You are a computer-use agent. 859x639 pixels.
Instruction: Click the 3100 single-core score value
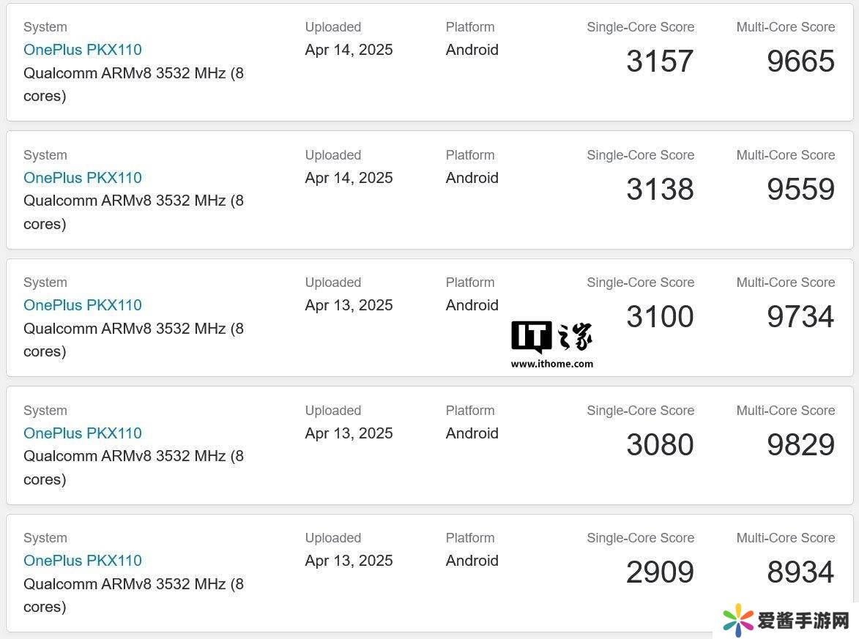tap(660, 317)
